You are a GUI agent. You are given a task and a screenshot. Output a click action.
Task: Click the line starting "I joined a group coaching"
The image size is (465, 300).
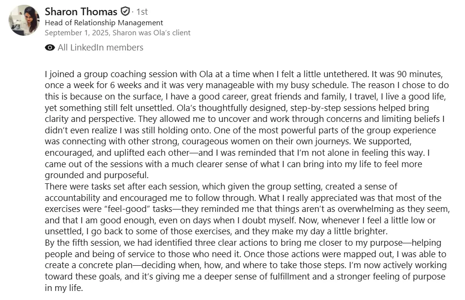(x=244, y=74)
